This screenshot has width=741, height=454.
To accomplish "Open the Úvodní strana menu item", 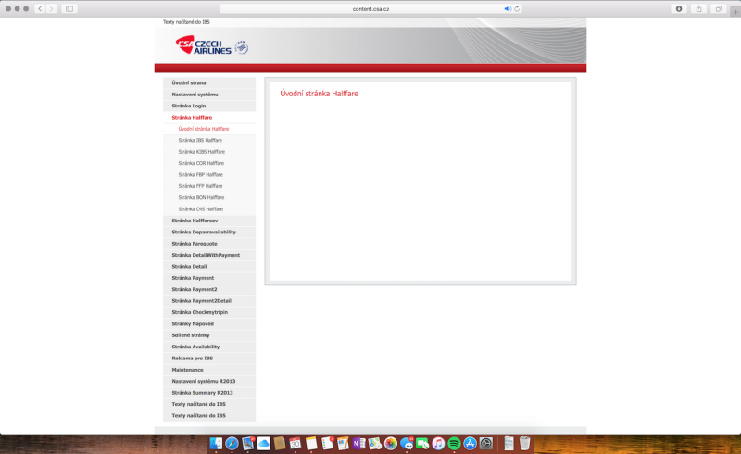I will pos(209,82).
